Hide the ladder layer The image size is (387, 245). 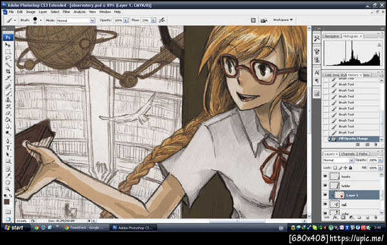click(325, 186)
